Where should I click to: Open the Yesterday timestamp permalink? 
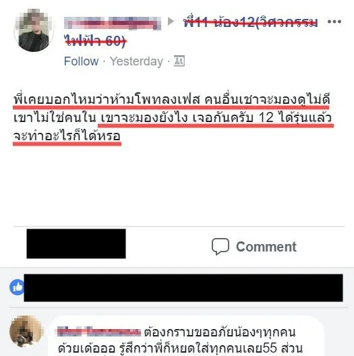pyautogui.click(x=136, y=61)
